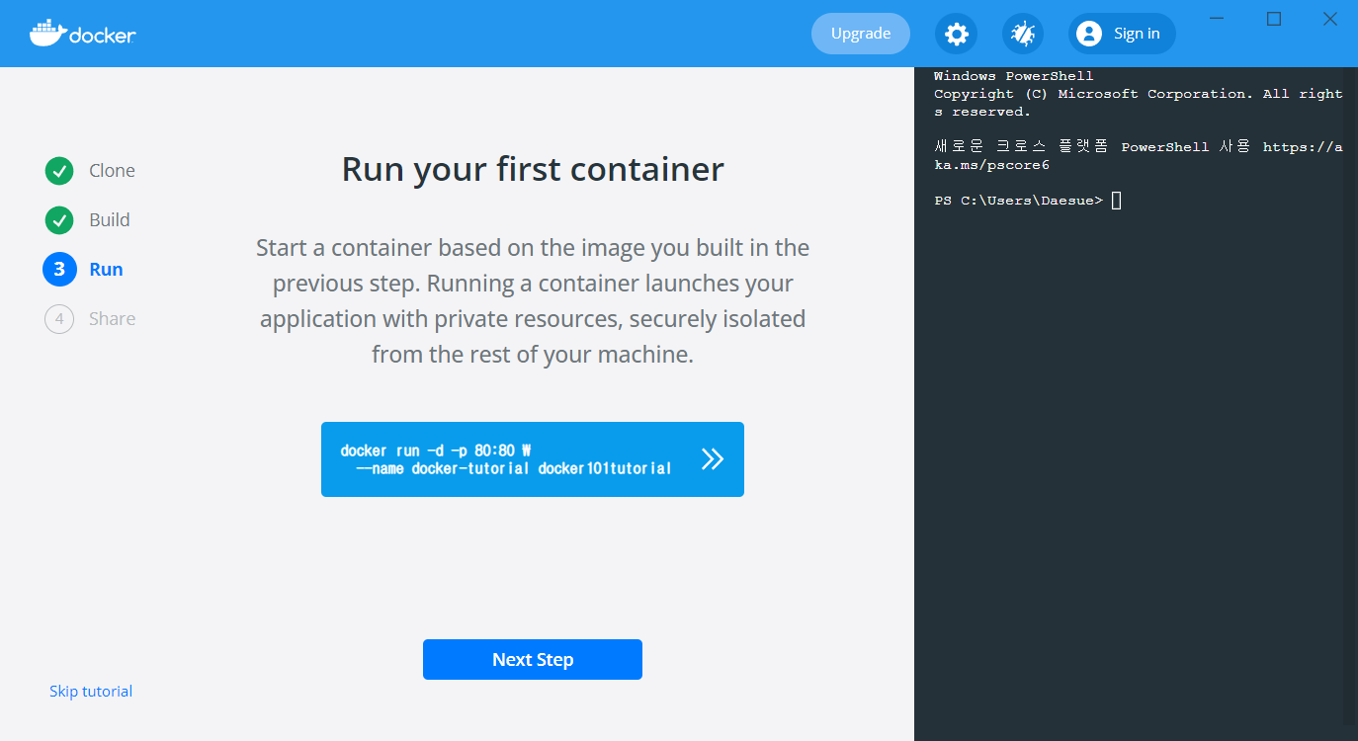Click the Skip tutorial link

click(91, 692)
